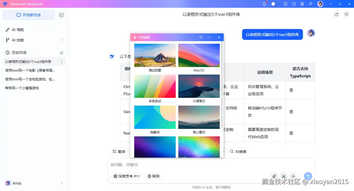Open settings with the gear icon
The image size is (354, 191).
click(x=302, y=4)
